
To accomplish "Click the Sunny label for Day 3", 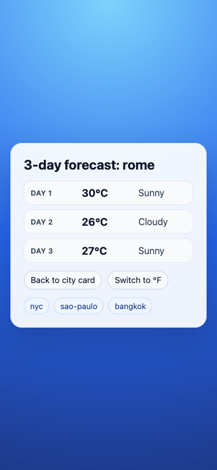I will pos(152,251).
